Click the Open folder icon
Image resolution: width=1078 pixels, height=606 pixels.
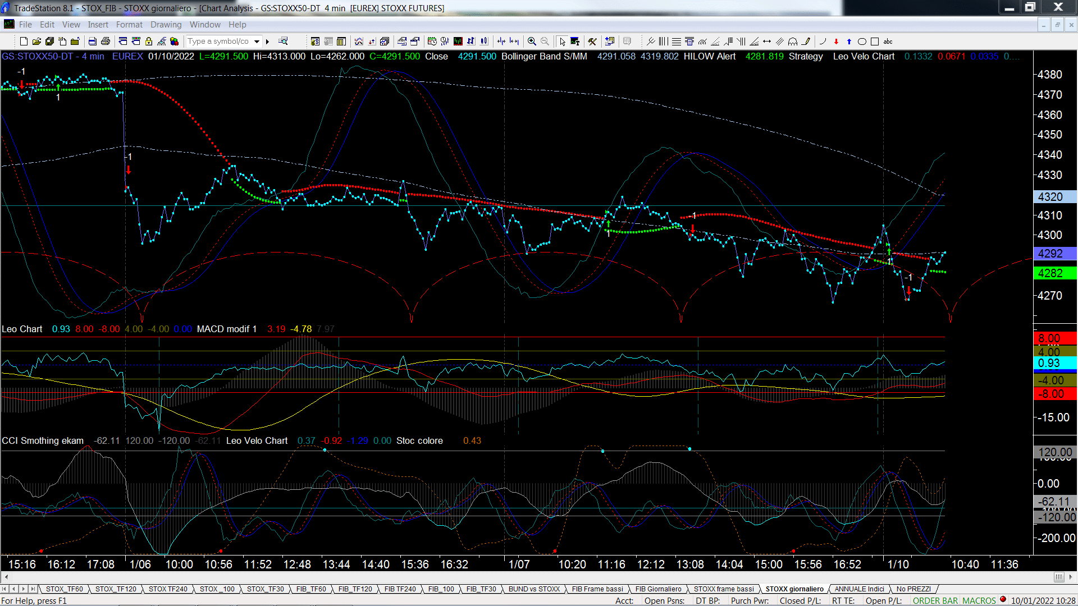(x=36, y=42)
